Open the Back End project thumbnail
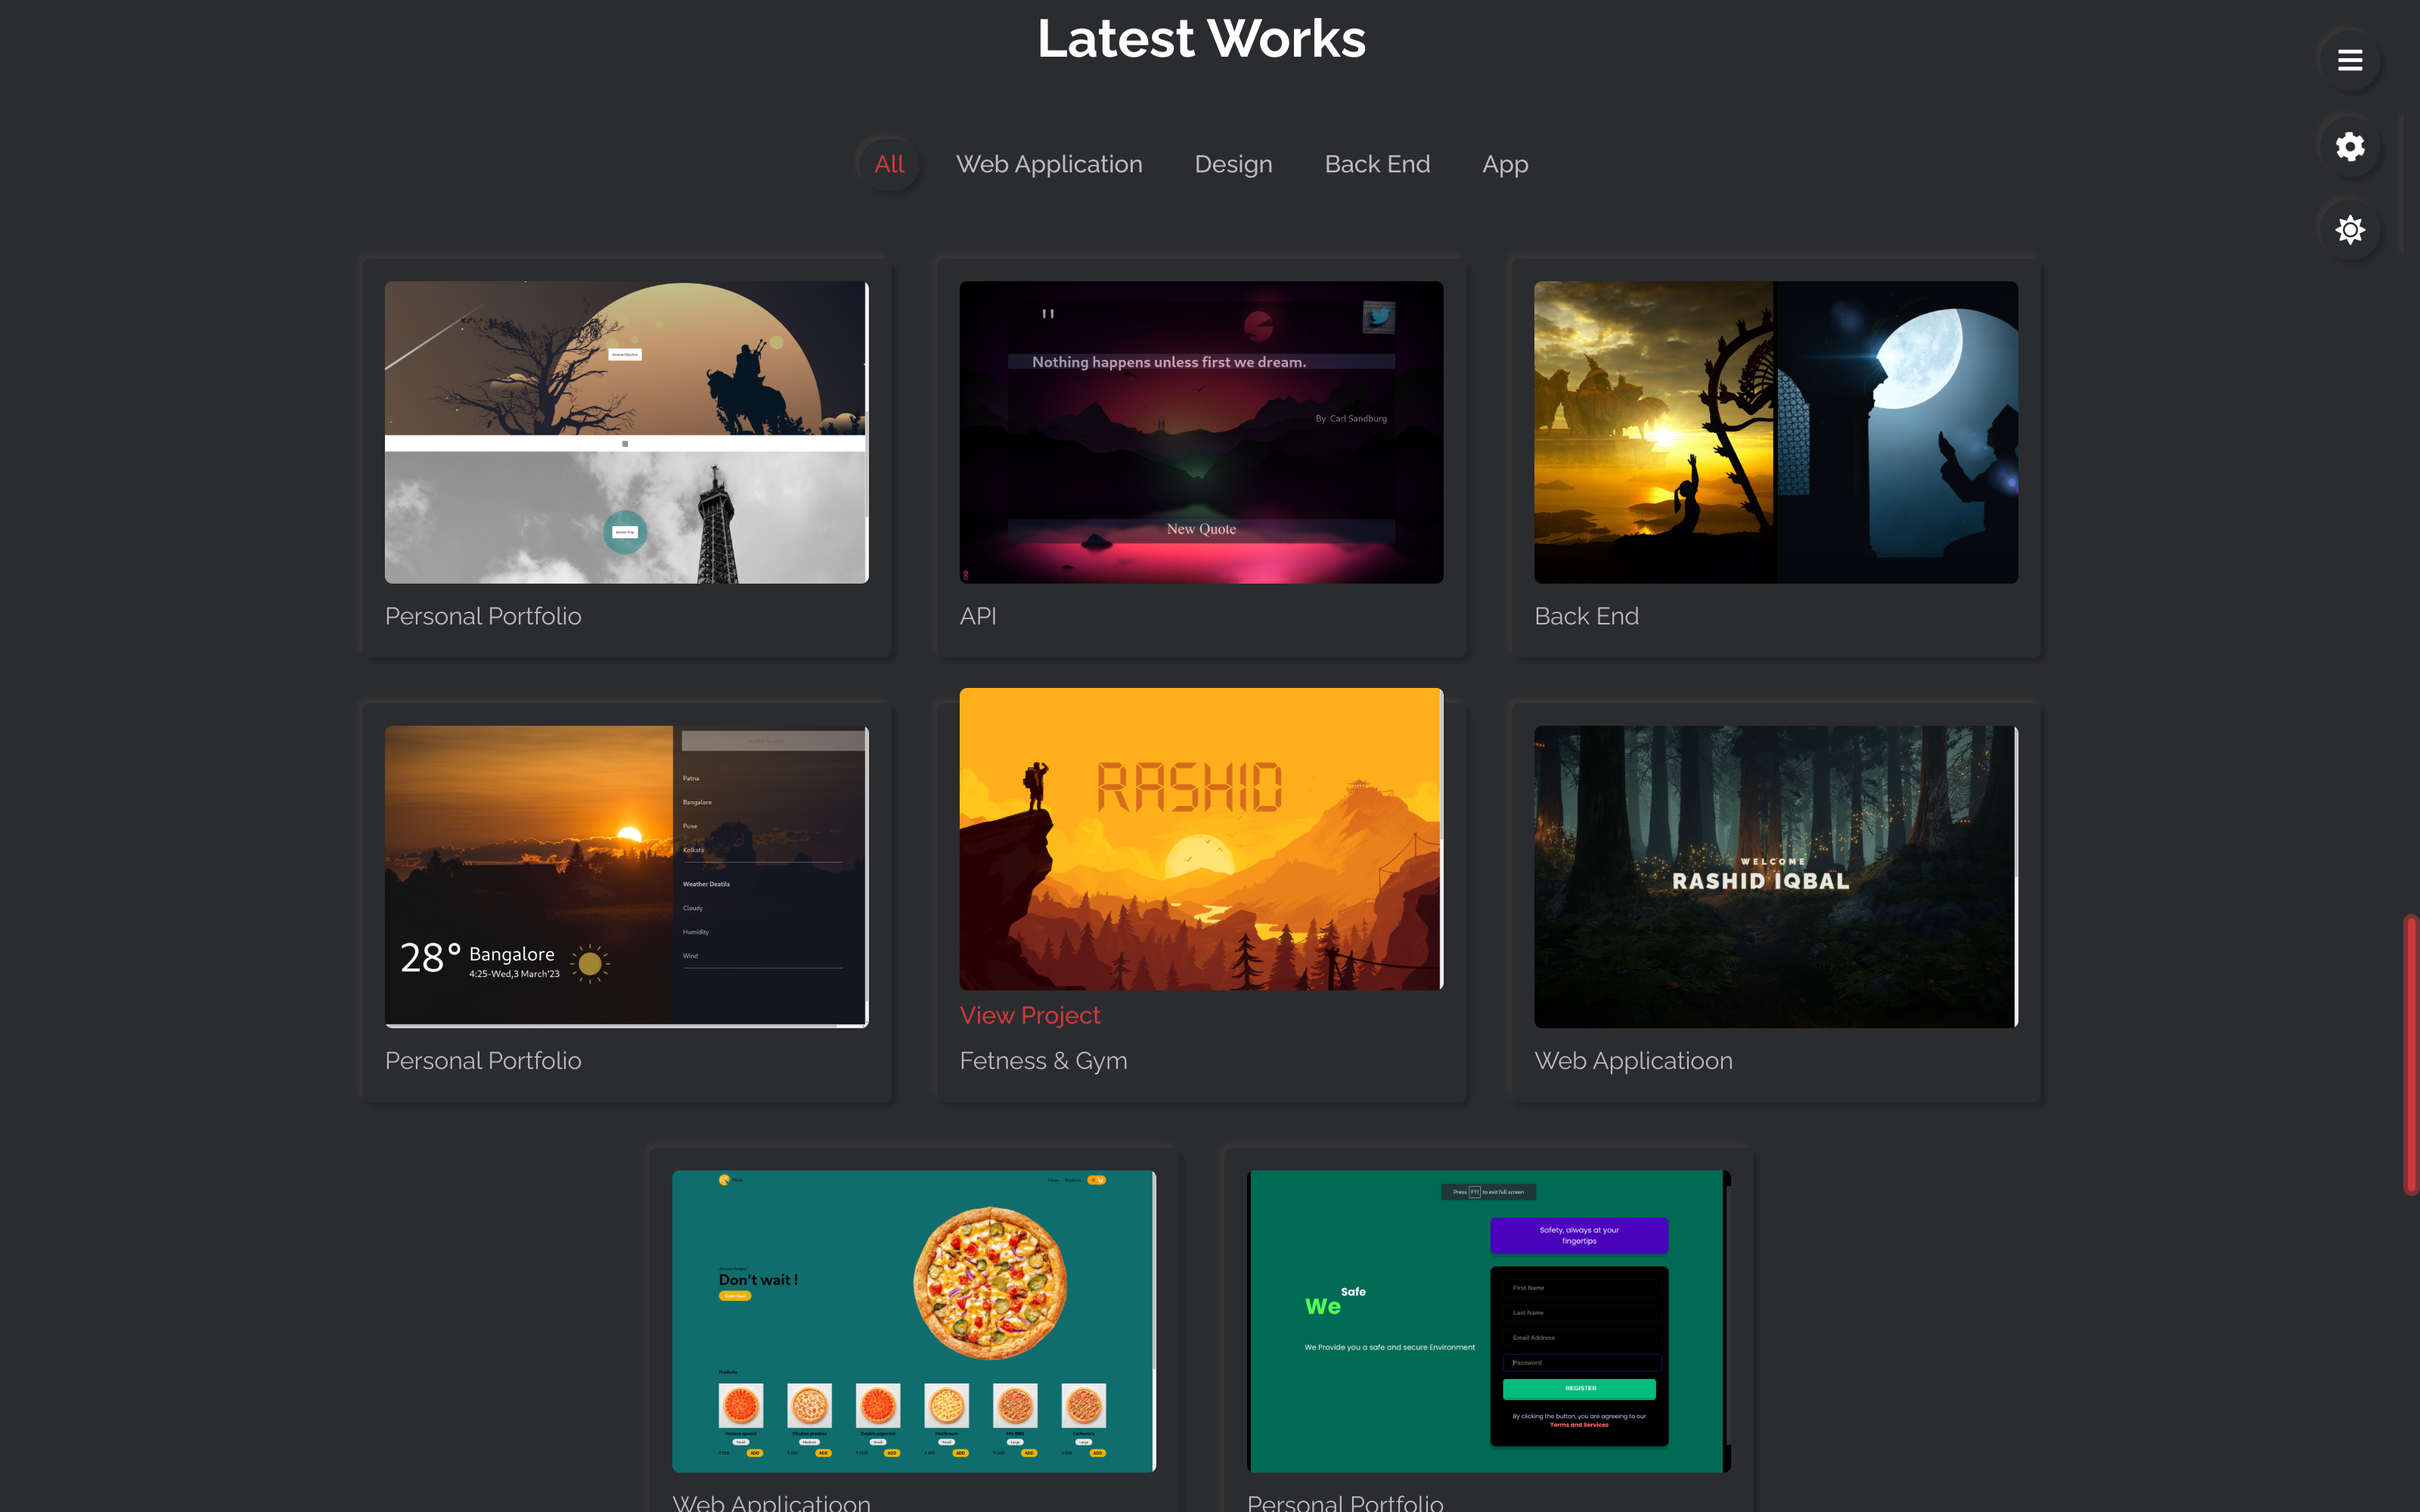Screen dimensions: 2420x1512 click(x=1775, y=430)
